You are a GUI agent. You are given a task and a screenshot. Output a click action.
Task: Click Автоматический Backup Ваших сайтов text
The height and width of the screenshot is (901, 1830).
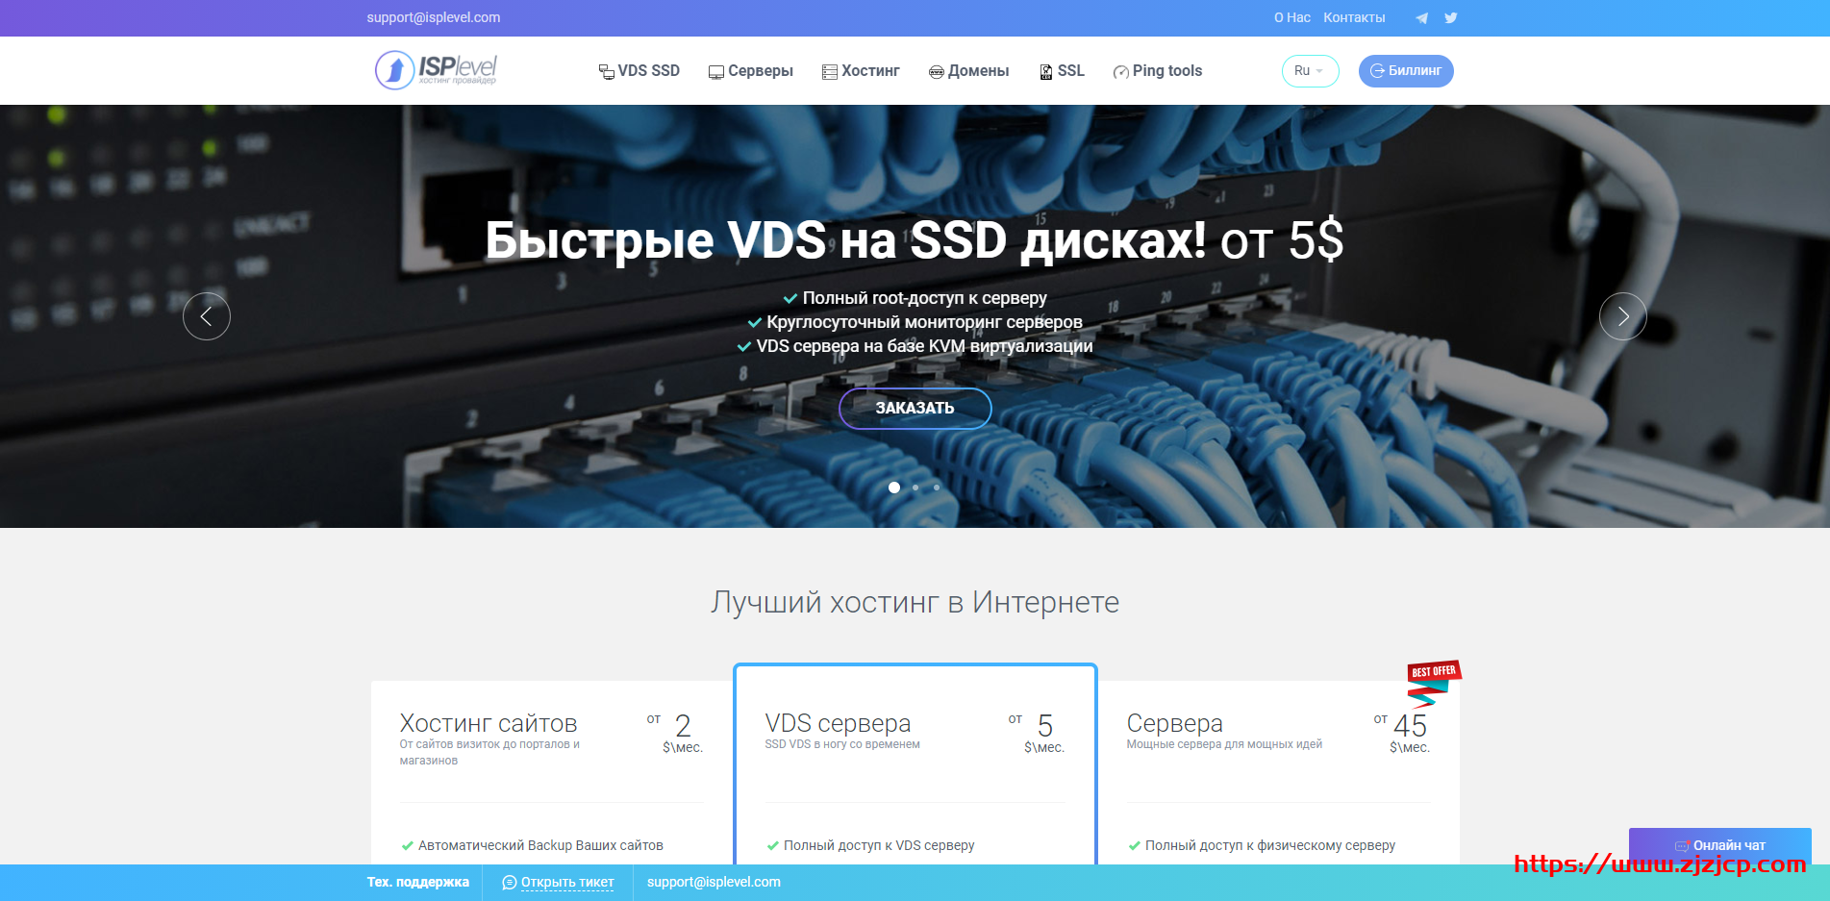coord(540,845)
